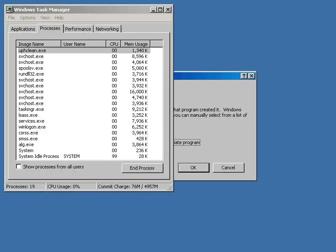Click the 9,212 K memory value
Image resolution: width=336 pixels, height=252 pixels.
click(x=140, y=109)
